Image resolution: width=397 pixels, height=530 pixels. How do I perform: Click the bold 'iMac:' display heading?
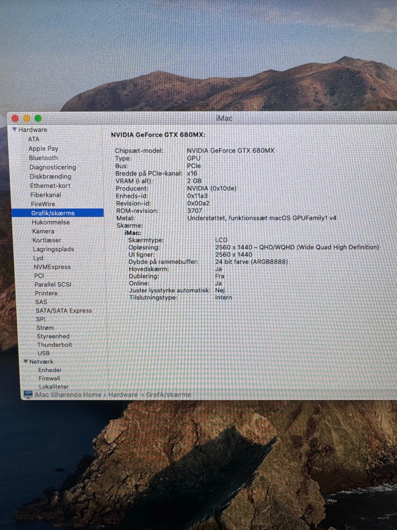click(x=133, y=233)
